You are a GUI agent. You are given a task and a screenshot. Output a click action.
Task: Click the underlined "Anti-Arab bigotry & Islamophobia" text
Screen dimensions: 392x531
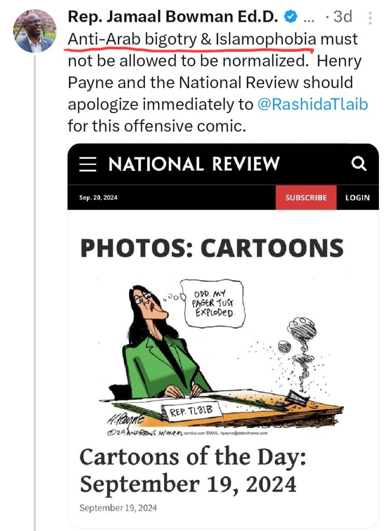pyautogui.click(x=192, y=39)
